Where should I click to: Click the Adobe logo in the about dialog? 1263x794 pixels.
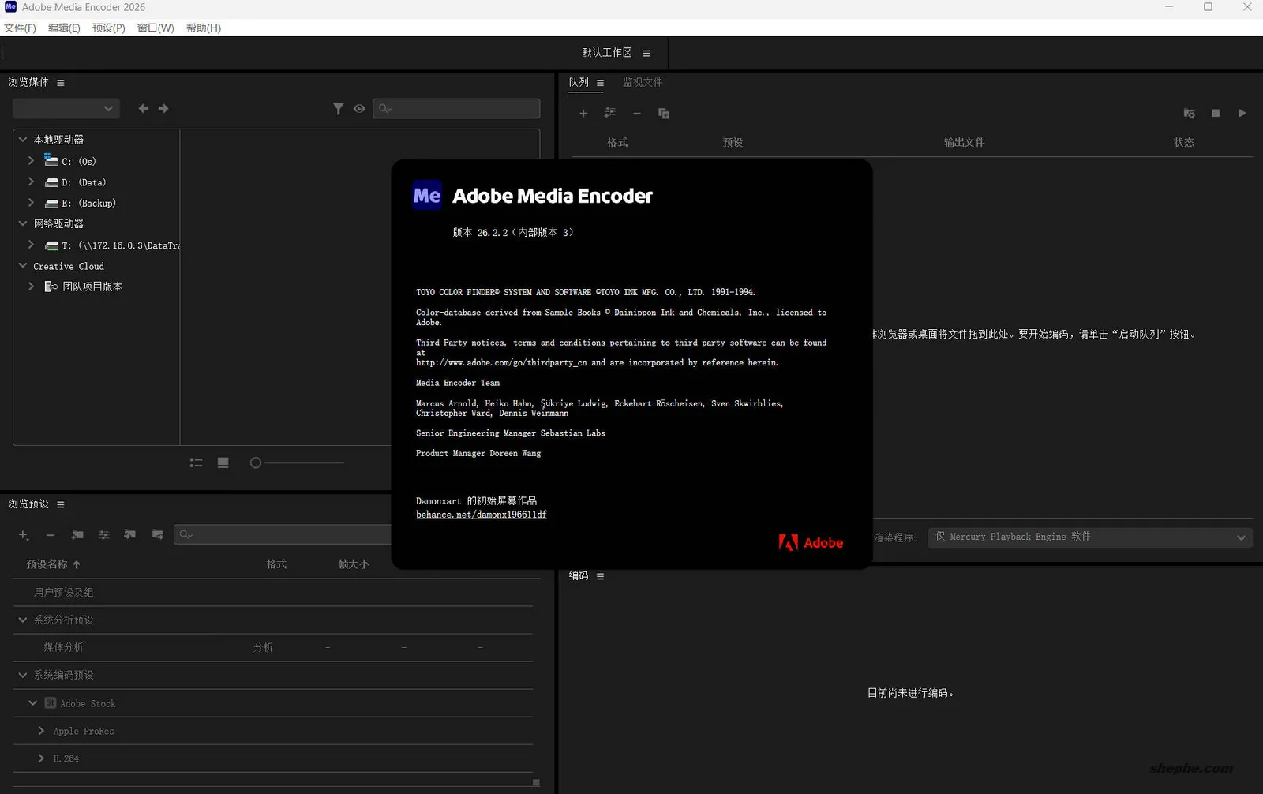click(x=811, y=543)
